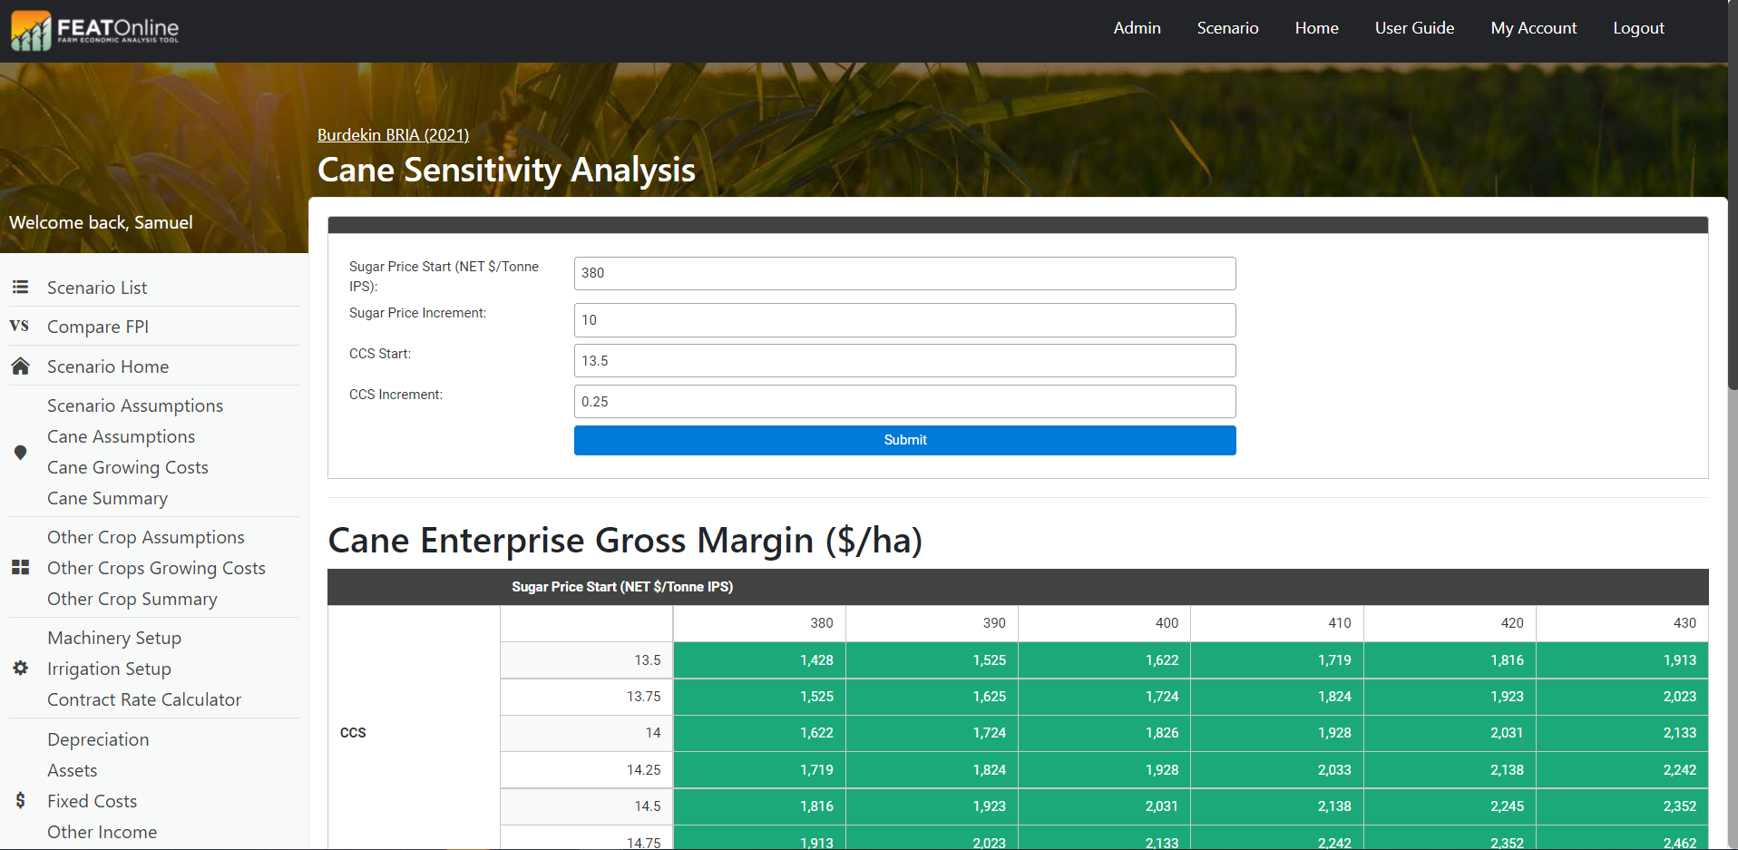Click the dollar sign finance icon
This screenshot has height=850, width=1738.
tap(20, 800)
